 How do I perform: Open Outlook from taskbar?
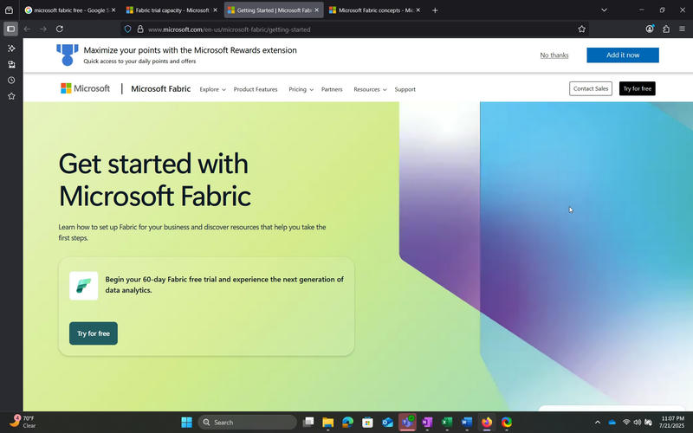pos(387,423)
